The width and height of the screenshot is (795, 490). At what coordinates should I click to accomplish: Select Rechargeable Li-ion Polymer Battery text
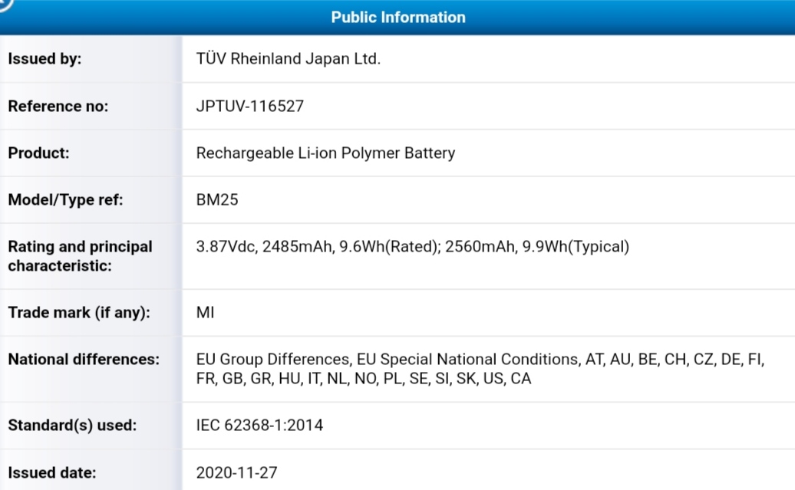click(x=325, y=153)
